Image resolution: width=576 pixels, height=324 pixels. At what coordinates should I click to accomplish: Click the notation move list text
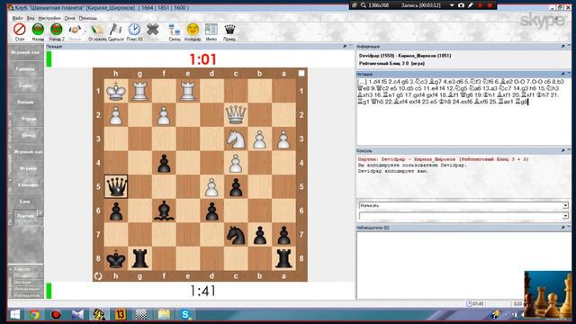coord(461,92)
